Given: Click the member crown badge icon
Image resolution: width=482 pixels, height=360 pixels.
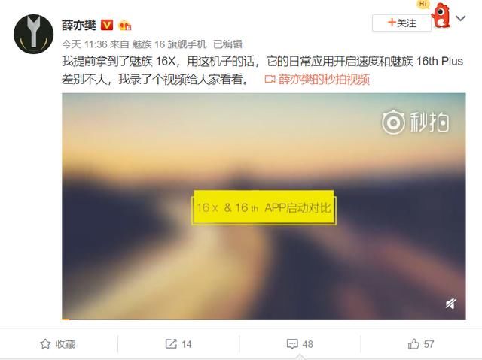Looking at the screenshot, I should [x=125, y=25].
